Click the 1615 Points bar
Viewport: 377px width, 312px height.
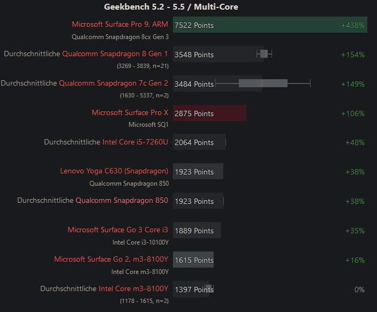coord(193,260)
